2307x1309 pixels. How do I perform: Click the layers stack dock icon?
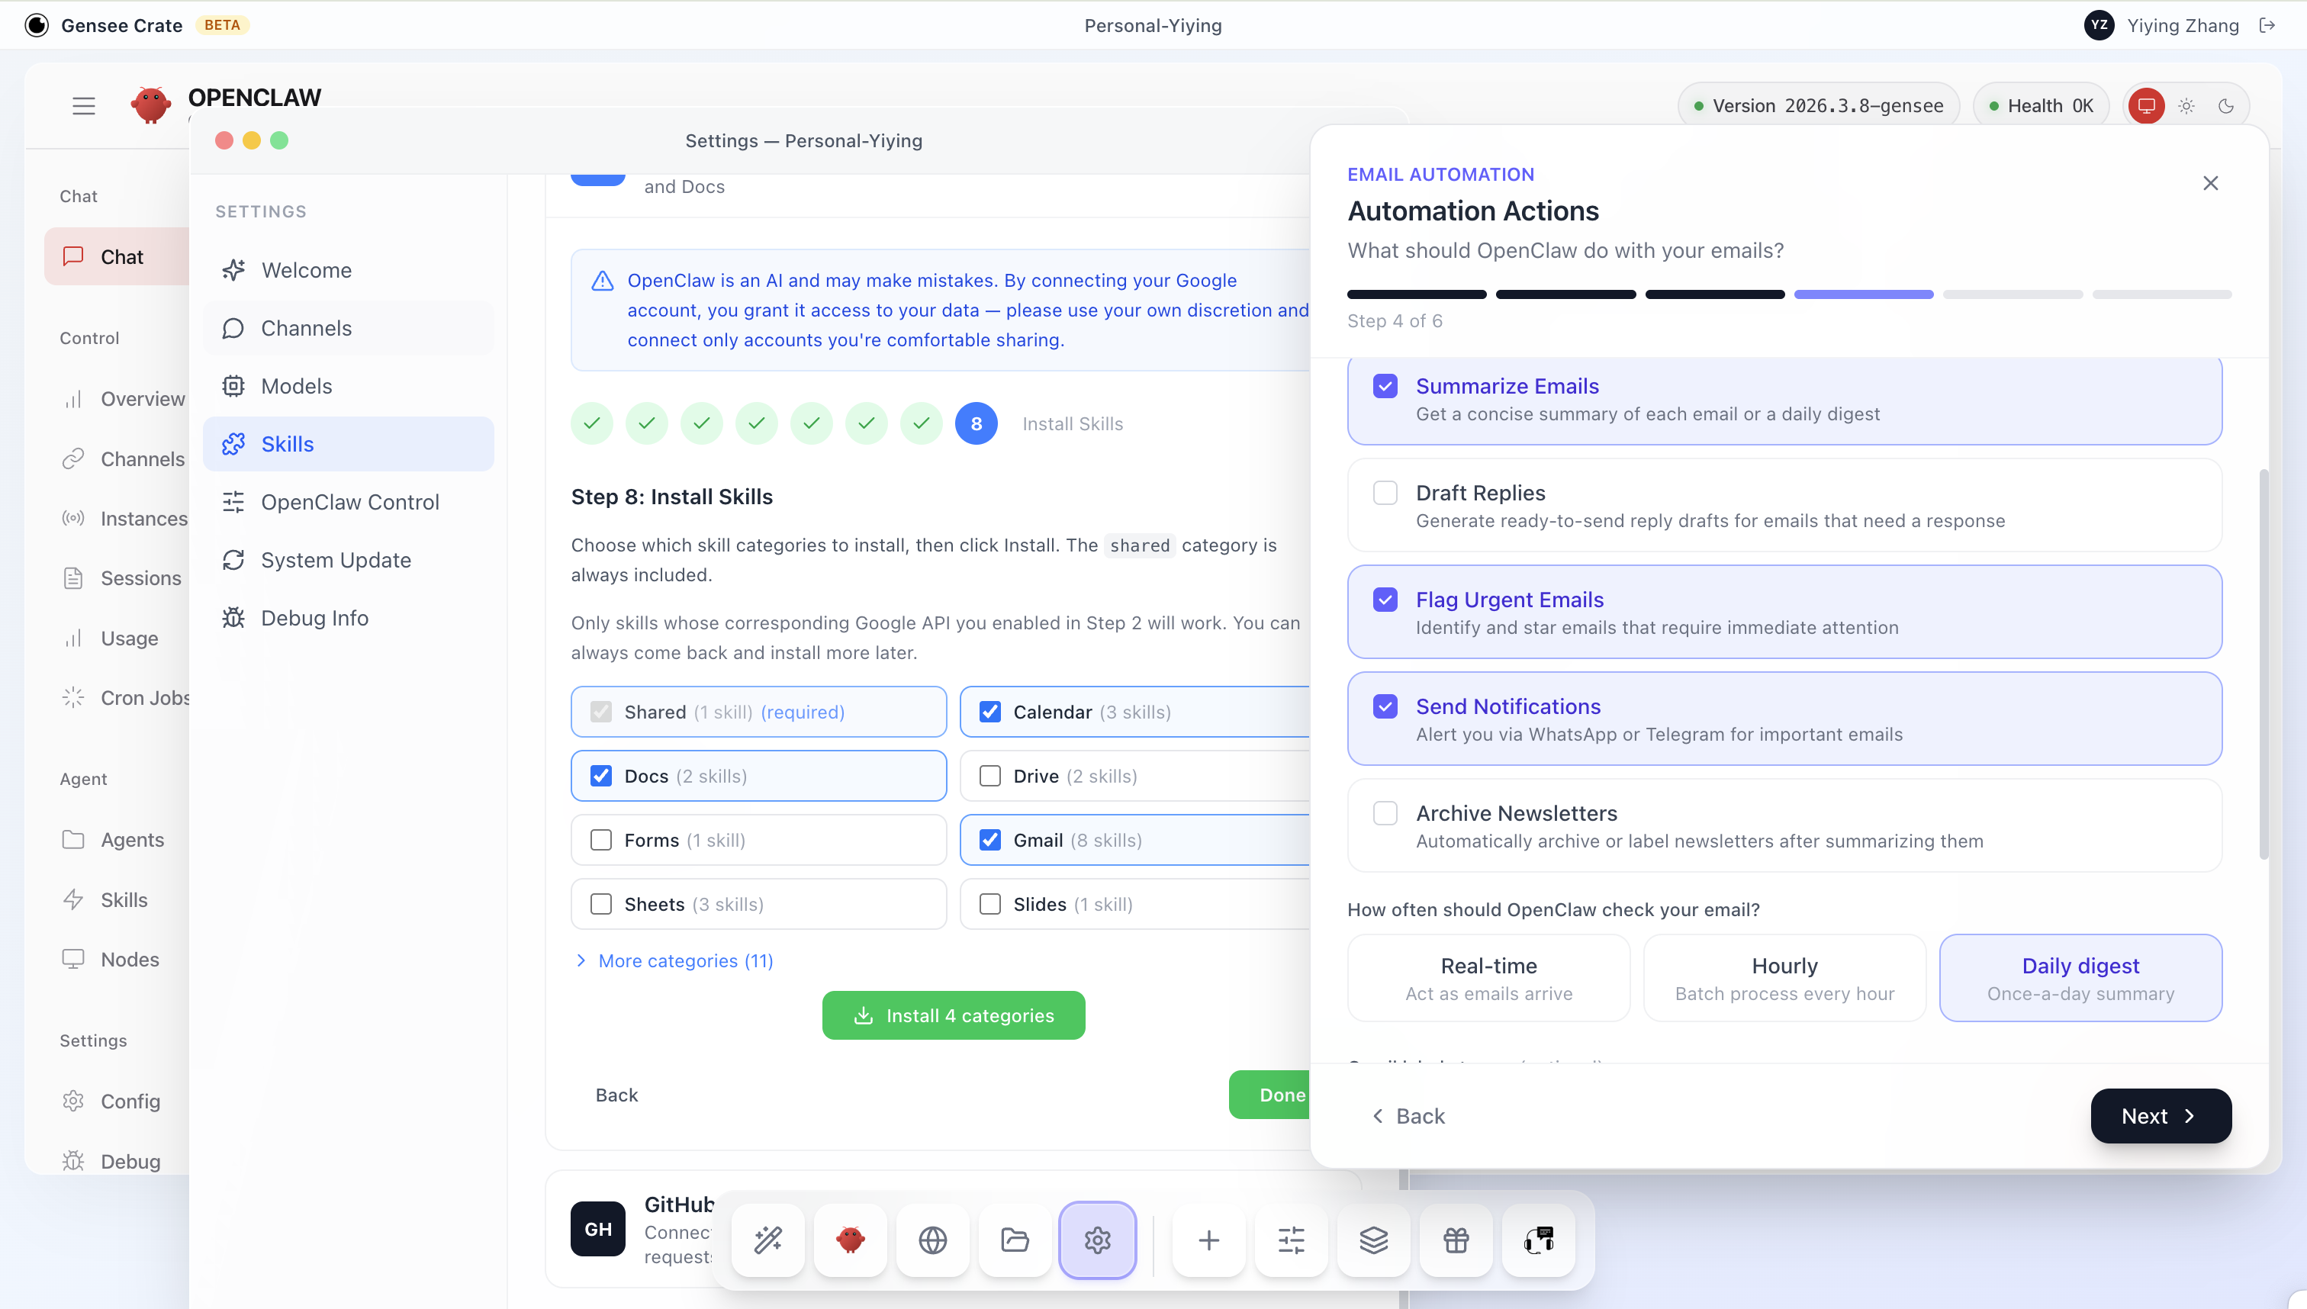click(x=1373, y=1240)
